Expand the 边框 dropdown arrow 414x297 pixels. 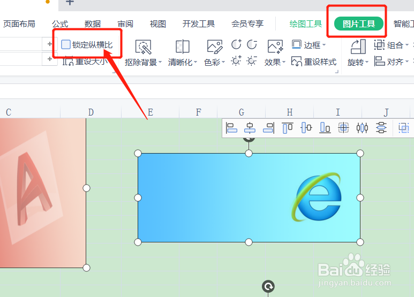[x=324, y=45]
